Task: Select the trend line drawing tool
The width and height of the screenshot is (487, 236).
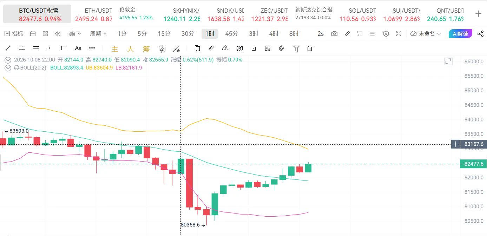Action: [x=8, y=48]
